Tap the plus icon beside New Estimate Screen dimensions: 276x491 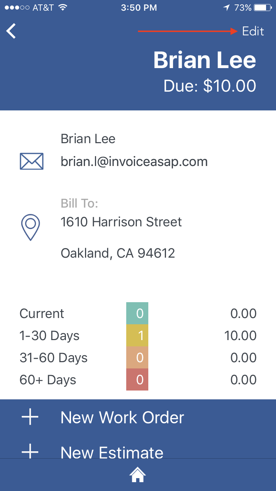coord(30,452)
